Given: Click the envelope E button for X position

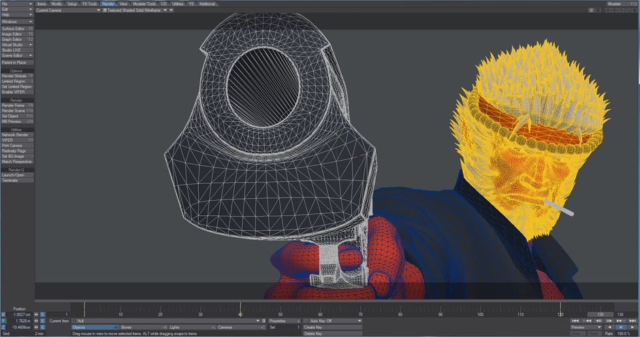Looking at the screenshot, I should pyautogui.click(x=42, y=315).
